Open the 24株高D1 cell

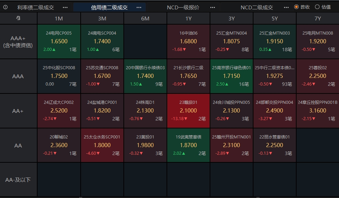(145, 111)
